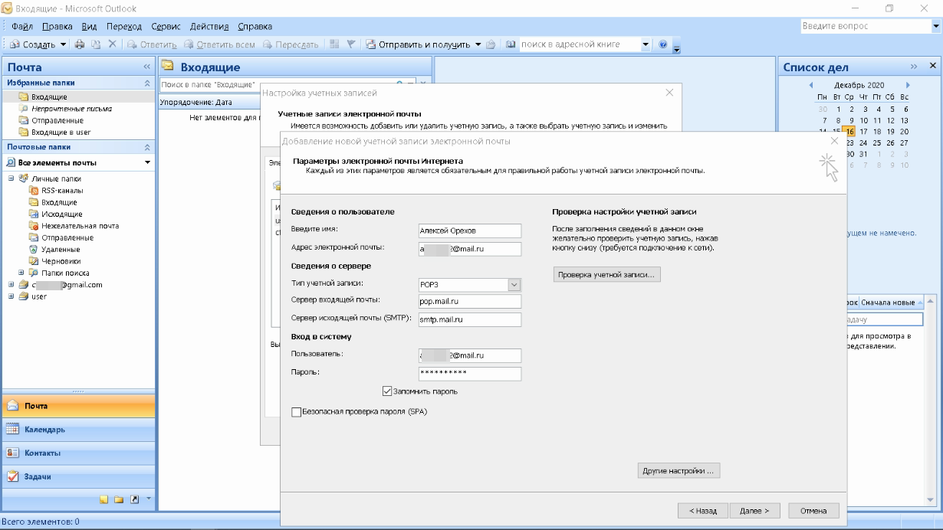The width and height of the screenshot is (943, 530).
Task: Open the Файл menu
Action: 22,27
